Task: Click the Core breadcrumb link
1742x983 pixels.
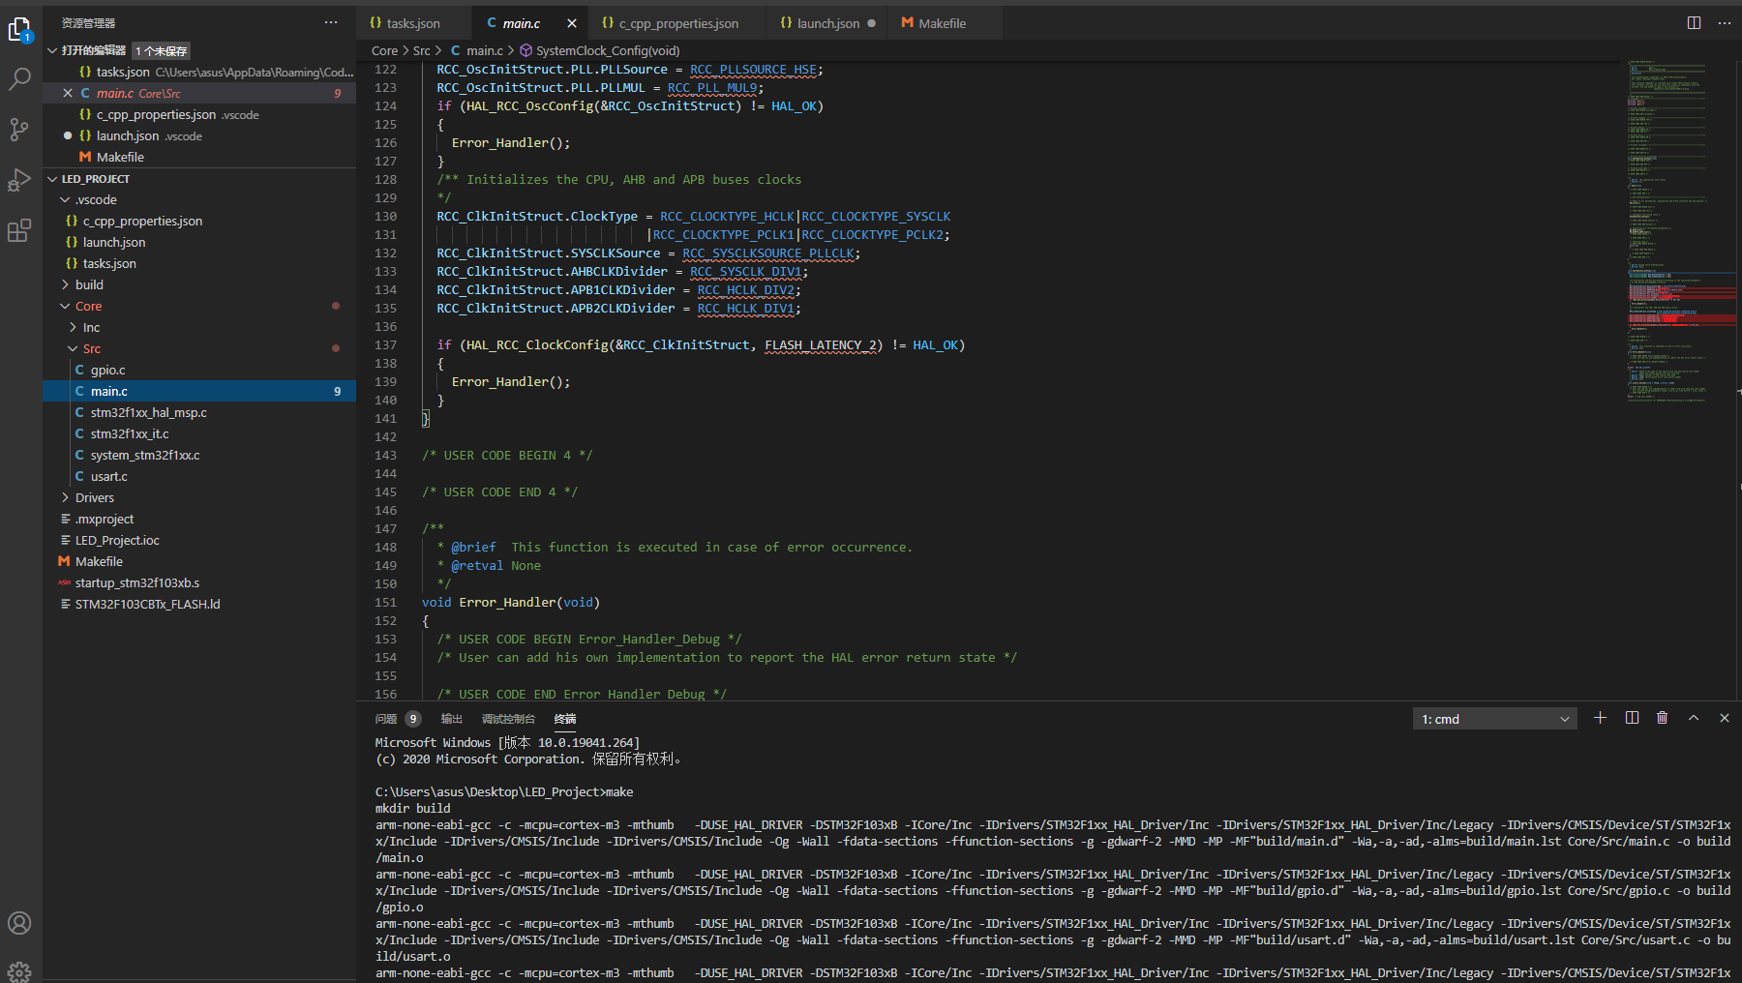Action: pyautogui.click(x=383, y=50)
